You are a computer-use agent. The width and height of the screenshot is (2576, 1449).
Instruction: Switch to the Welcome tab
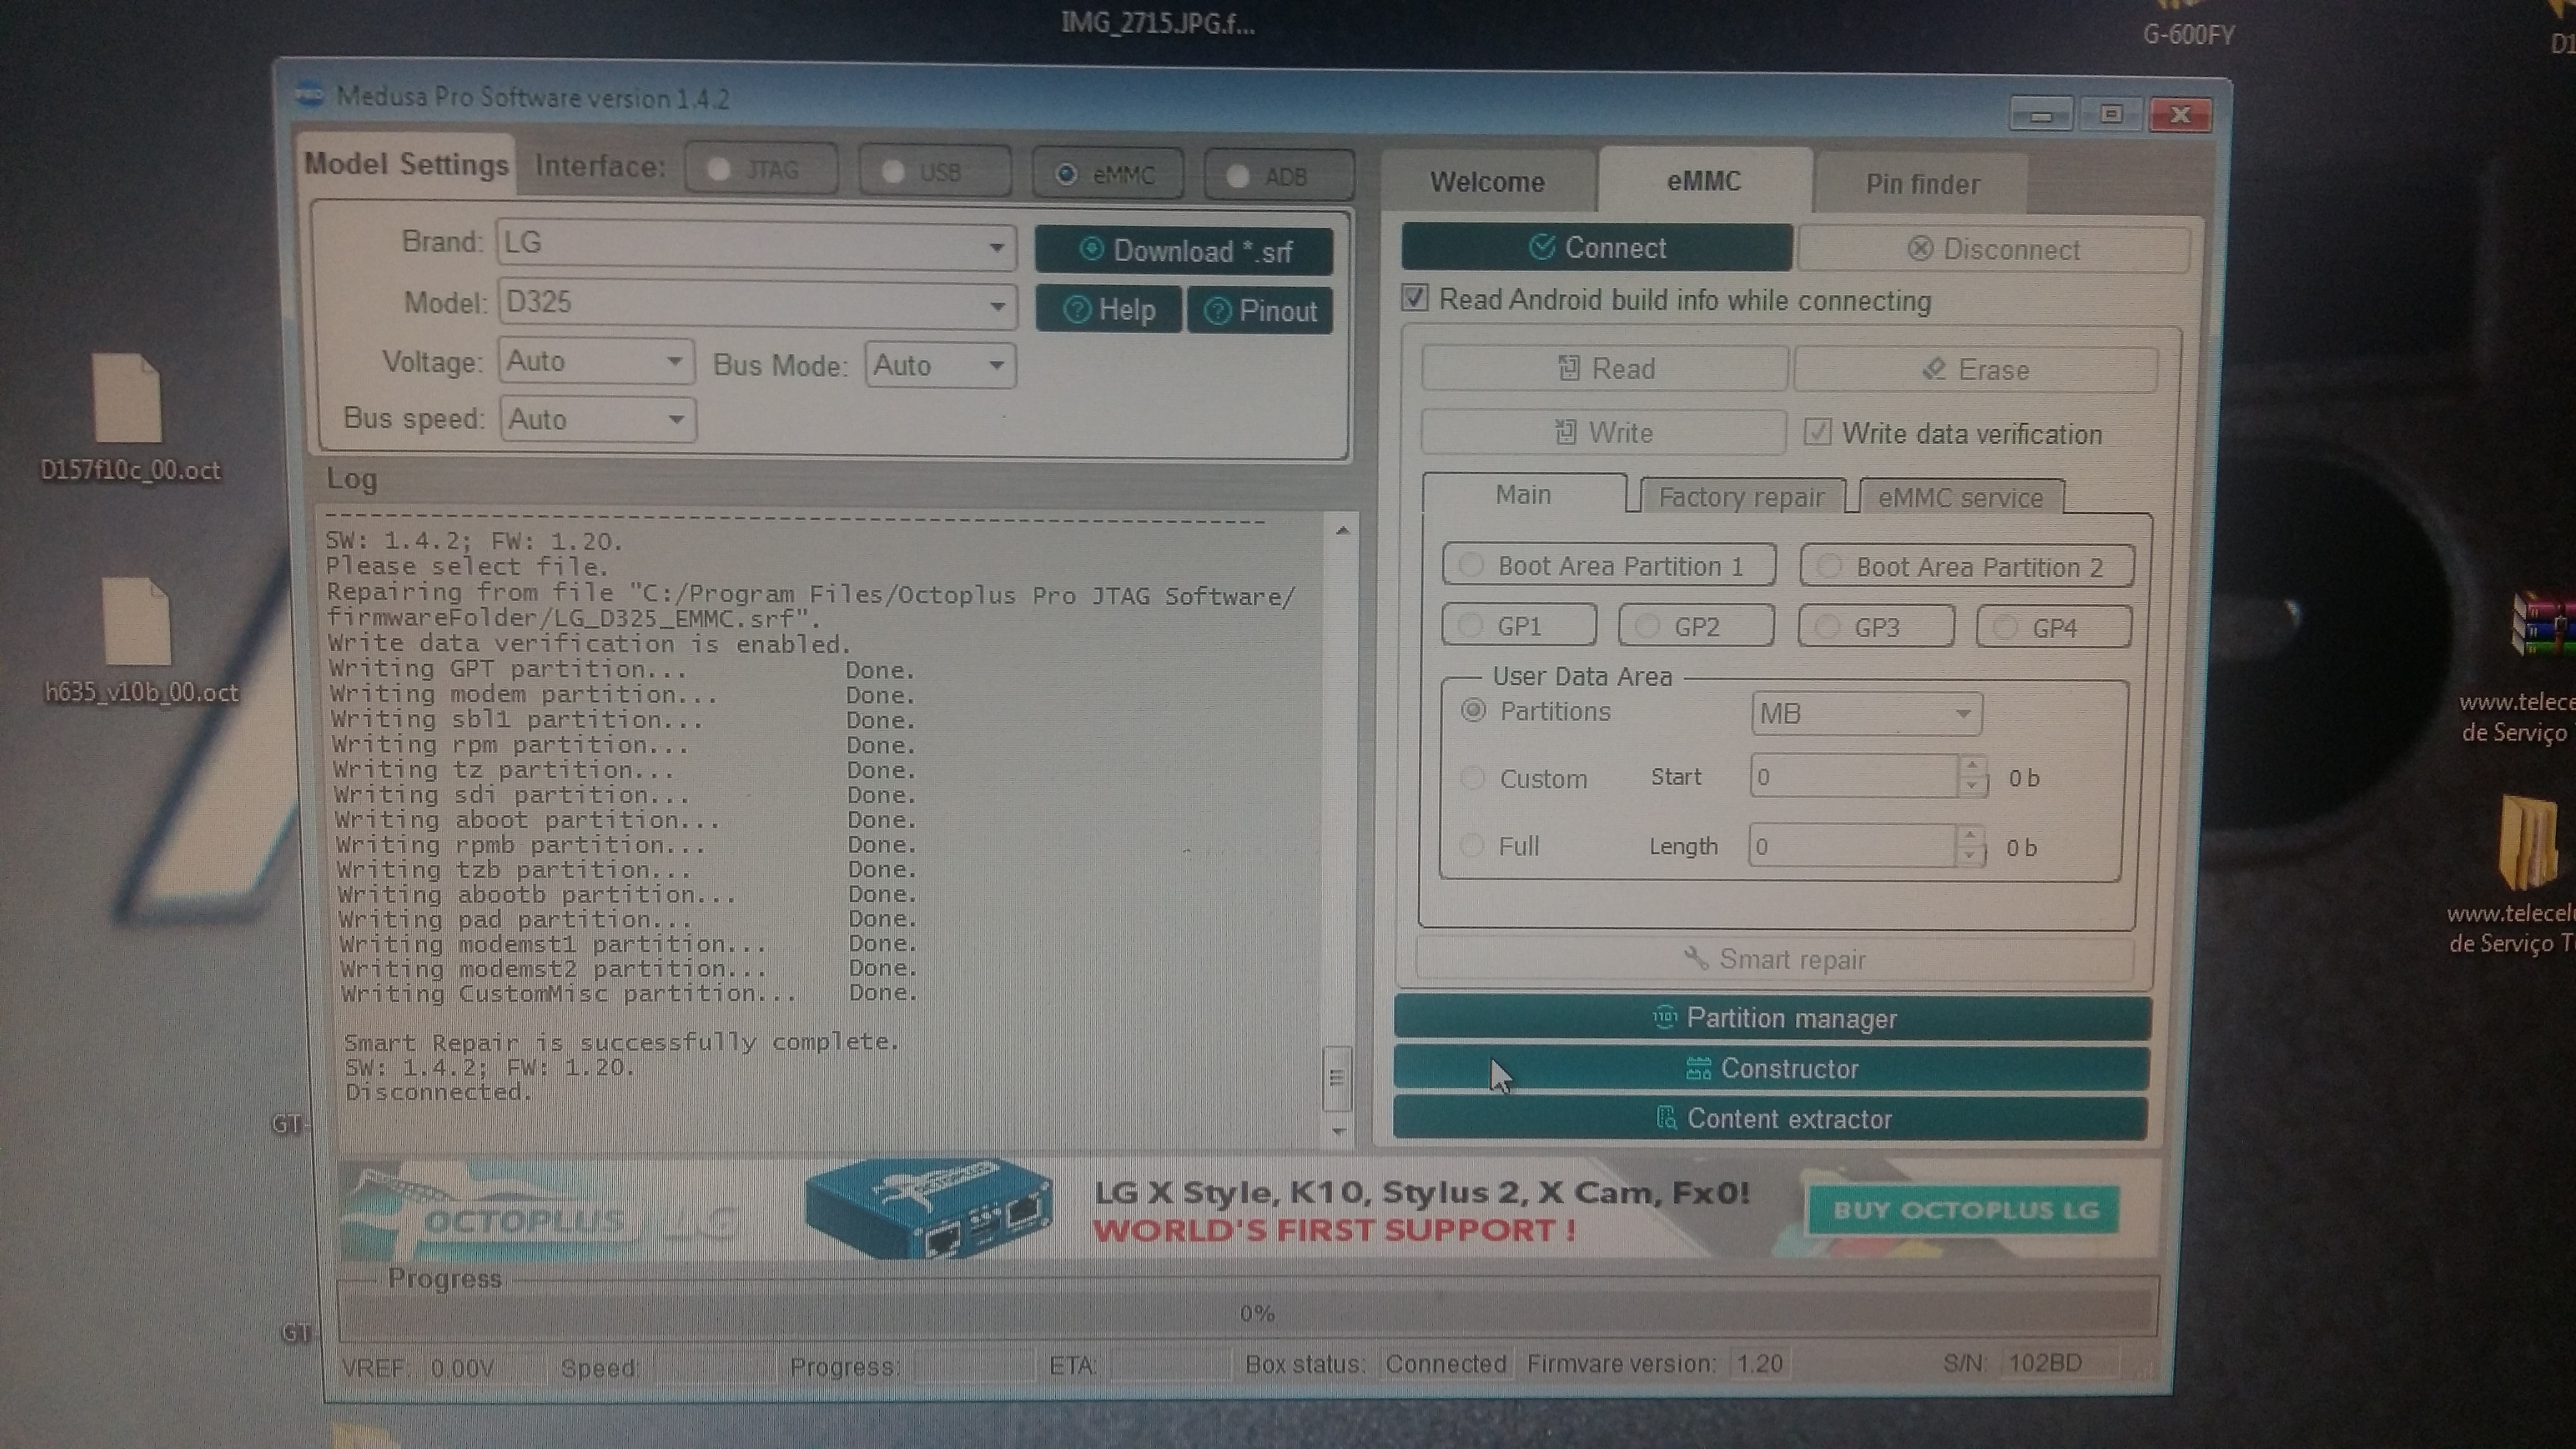click(x=1487, y=182)
